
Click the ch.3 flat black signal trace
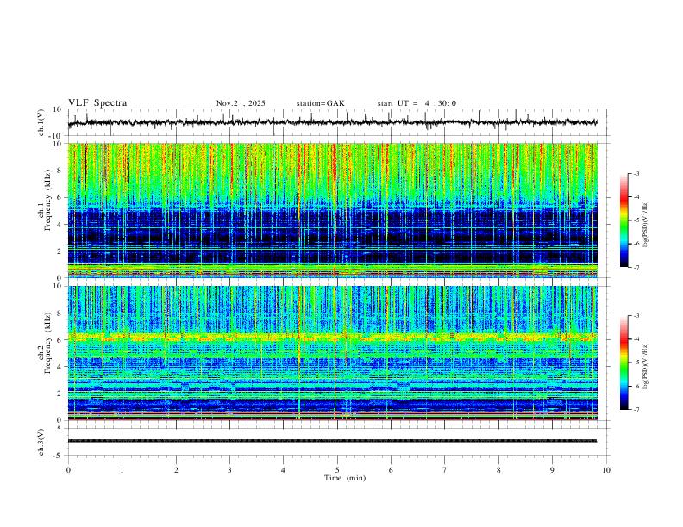point(332,441)
